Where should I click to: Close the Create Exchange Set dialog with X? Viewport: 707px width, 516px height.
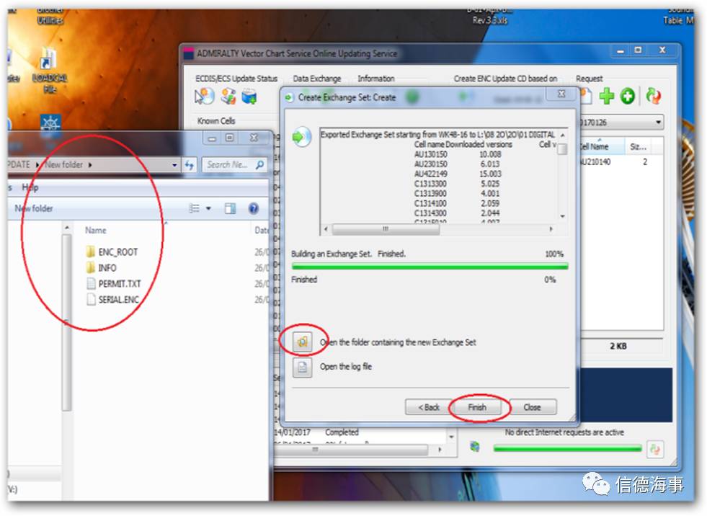561,94
